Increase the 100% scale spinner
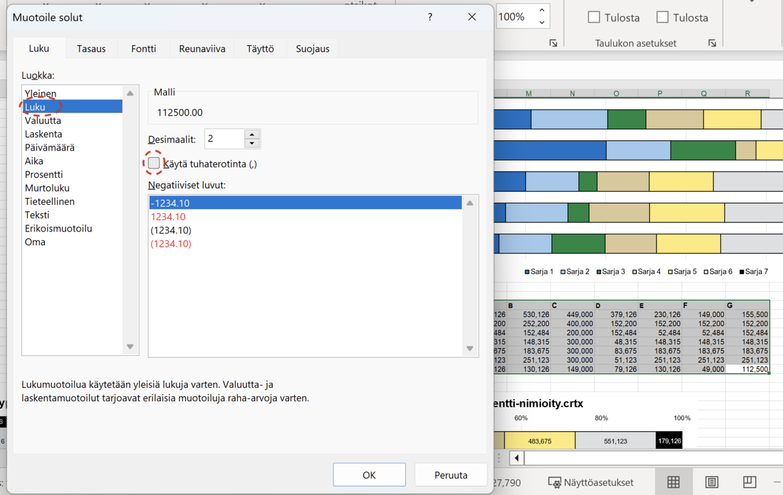This screenshot has width=783, height=495. pos(542,11)
